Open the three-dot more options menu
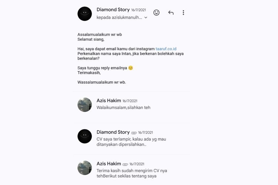Image resolution: width=278 pixels, height=185 pixels. coord(183,13)
